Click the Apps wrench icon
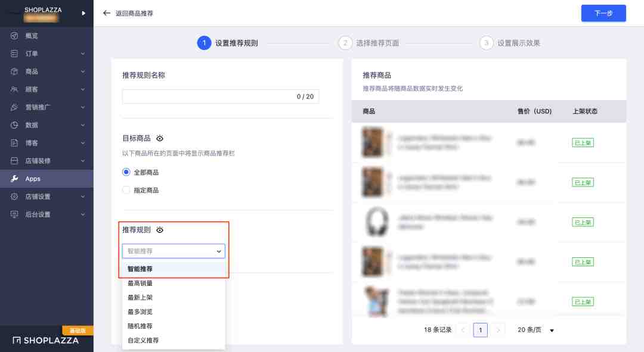Image resolution: width=644 pixels, height=352 pixels. point(14,179)
